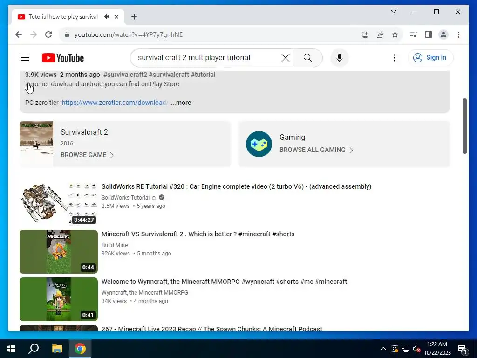
Task: Open Minecraft VS Survivalcraft 2 title
Action: click(198, 234)
